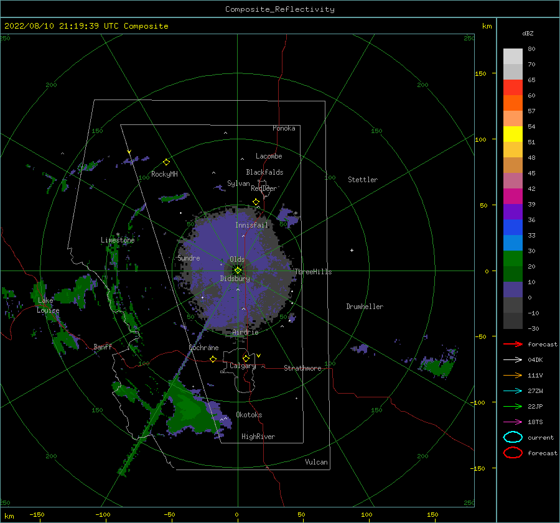Click the Calgary city label
560x523 pixels.
[243, 366]
